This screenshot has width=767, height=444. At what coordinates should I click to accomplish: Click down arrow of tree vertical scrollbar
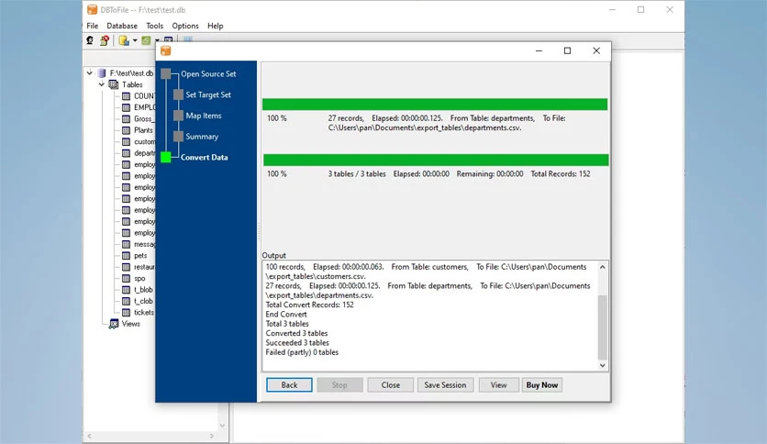click(x=222, y=426)
